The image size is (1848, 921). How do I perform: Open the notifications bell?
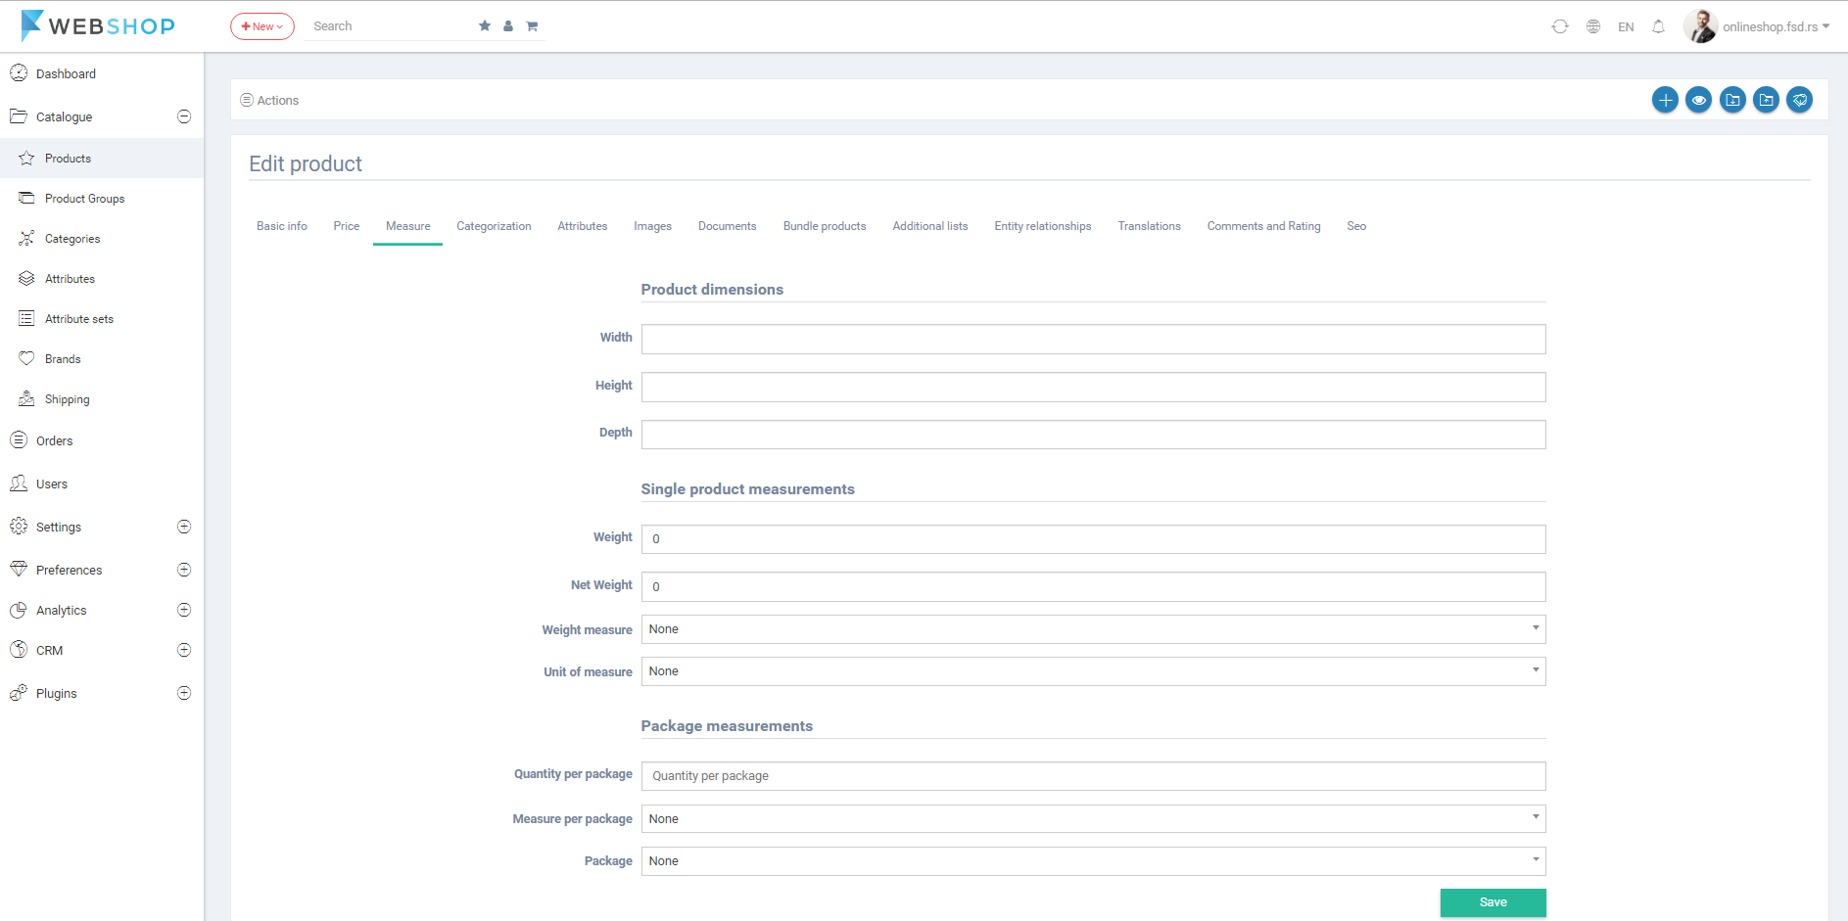click(x=1658, y=26)
